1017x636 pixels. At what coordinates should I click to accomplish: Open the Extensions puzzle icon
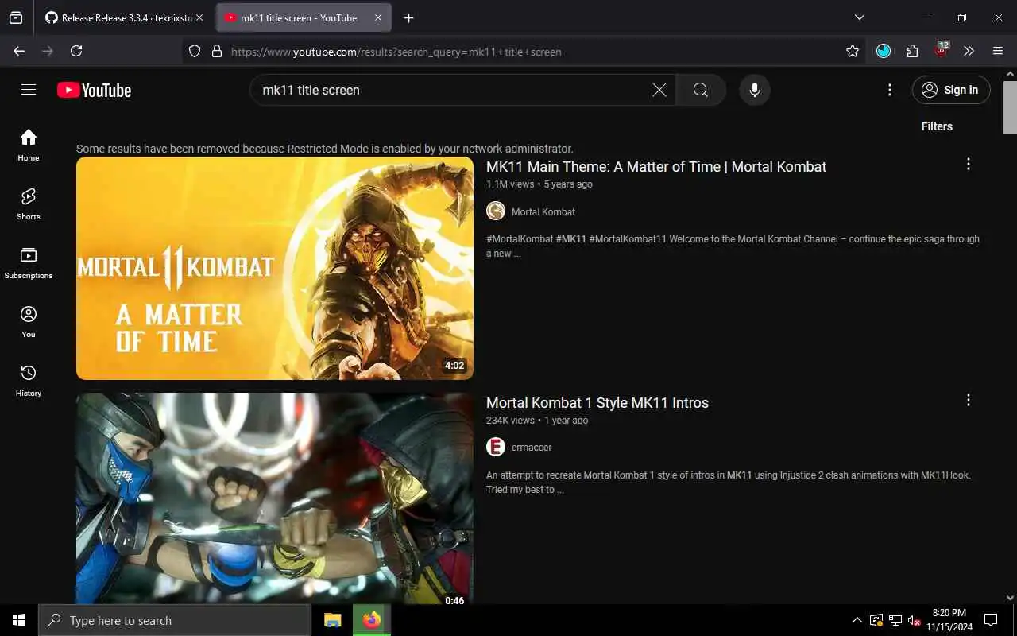[x=912, y=51]
